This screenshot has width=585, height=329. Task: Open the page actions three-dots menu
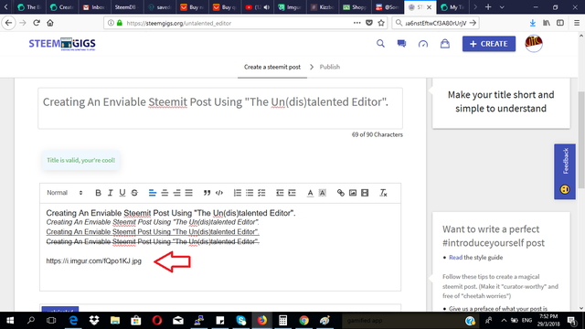[357, 23]
